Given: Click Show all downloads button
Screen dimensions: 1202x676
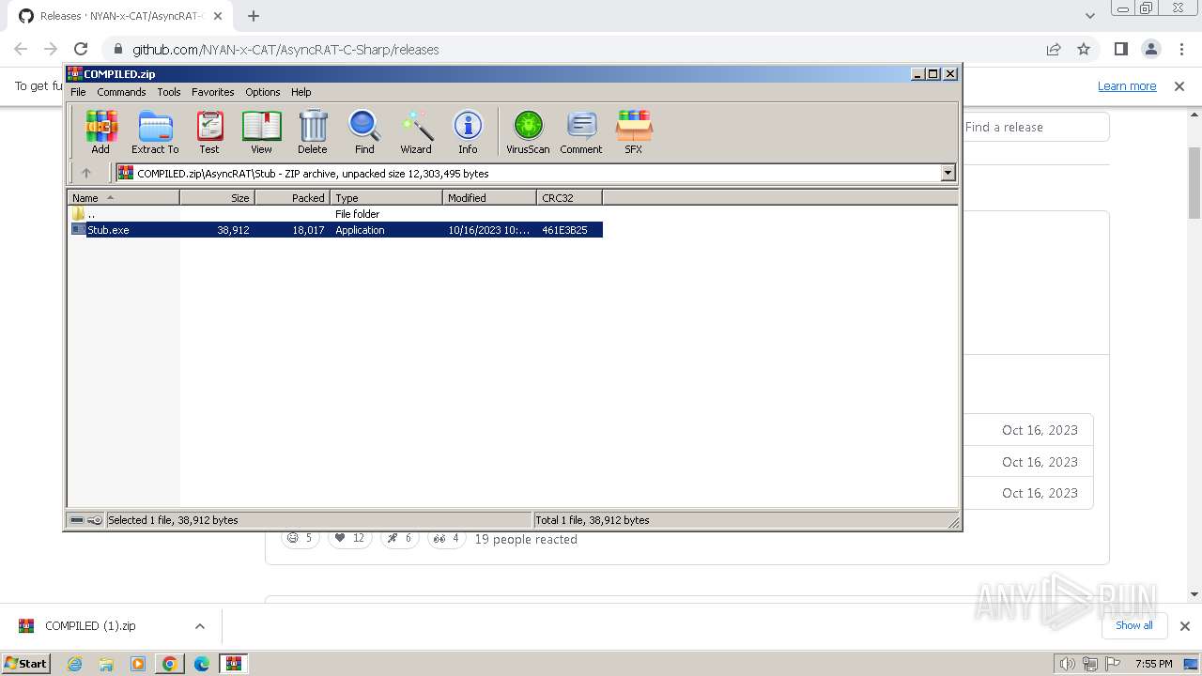Looking at the screenshot, I should point(1133,625).
